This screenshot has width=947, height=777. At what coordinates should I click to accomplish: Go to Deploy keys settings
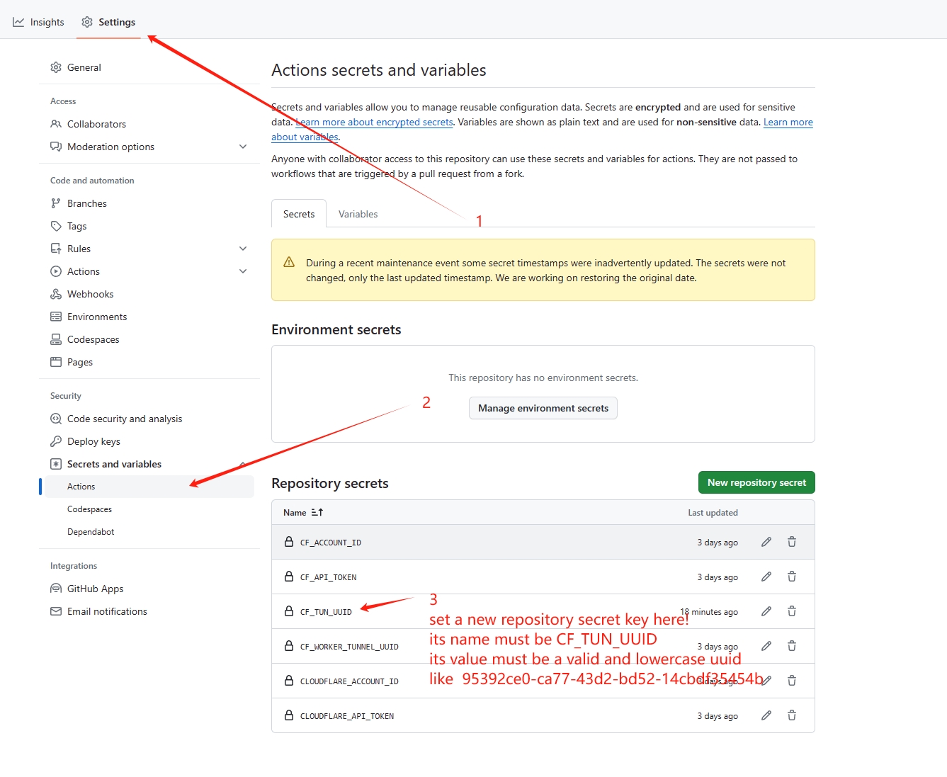point(93,441)
